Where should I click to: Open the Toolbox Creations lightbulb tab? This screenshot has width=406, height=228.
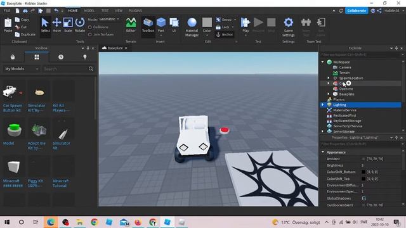[85, 57]
